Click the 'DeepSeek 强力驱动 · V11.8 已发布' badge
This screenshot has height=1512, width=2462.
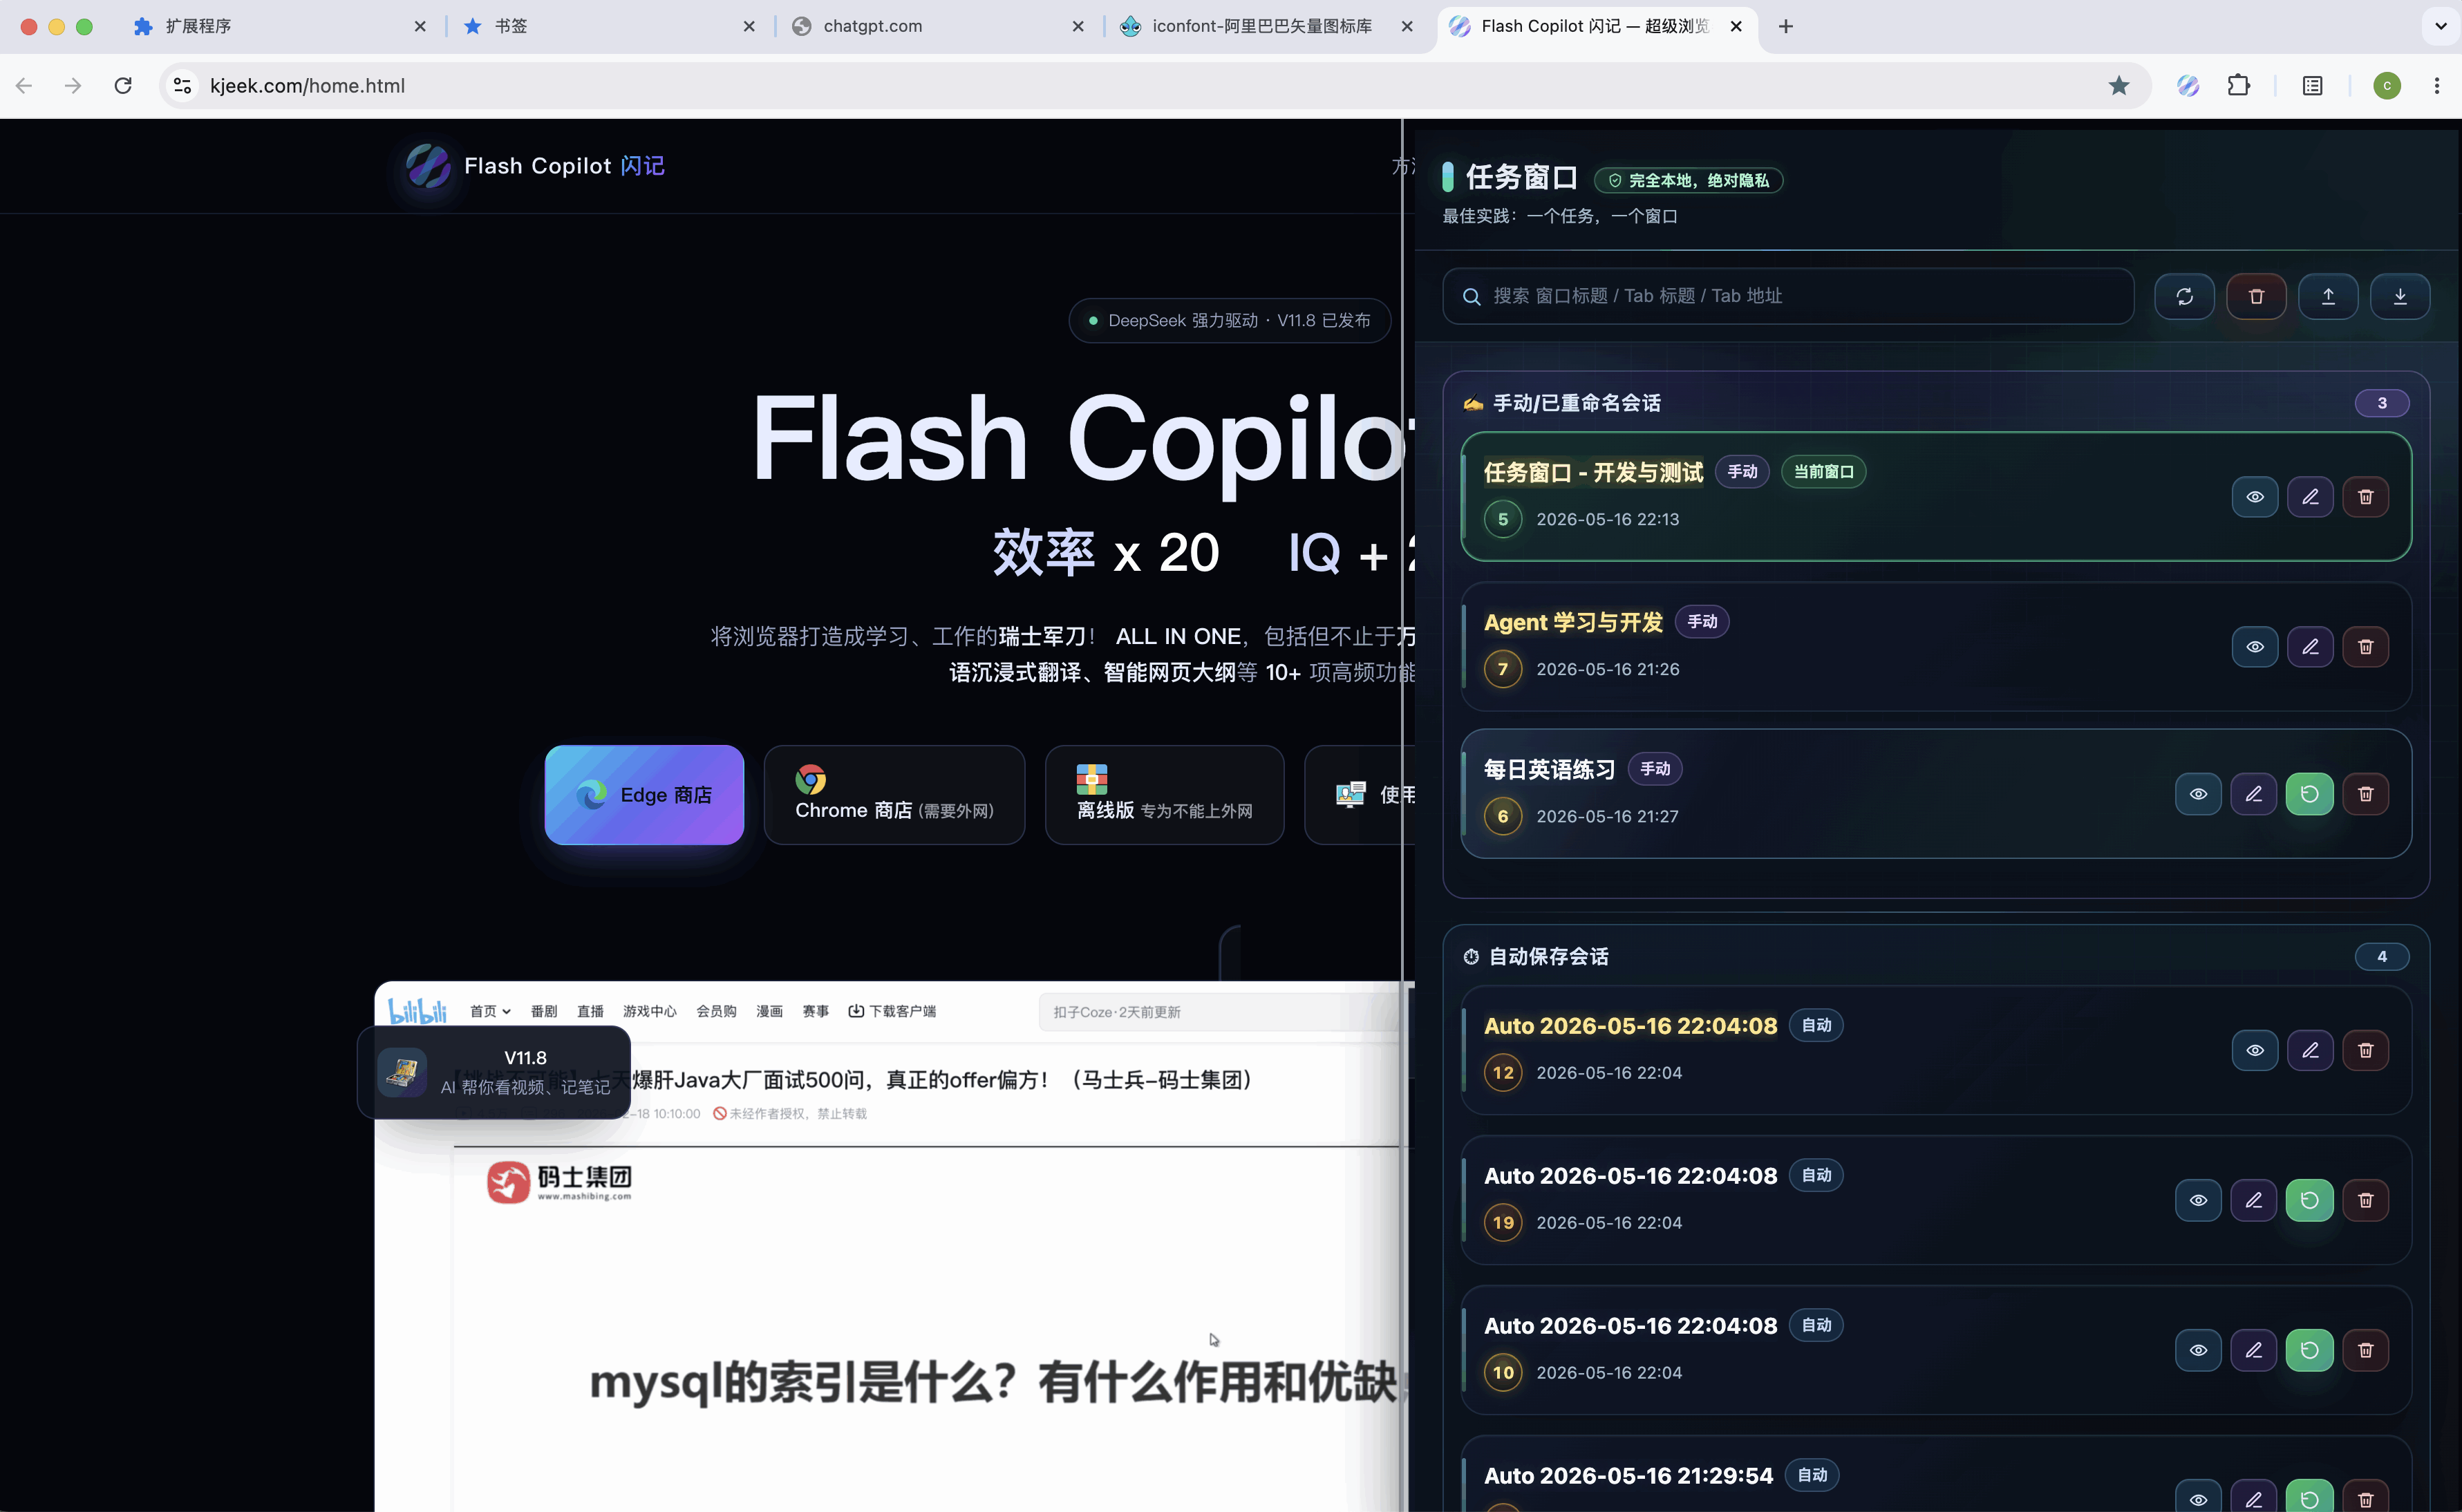(x=1229, y=320)
